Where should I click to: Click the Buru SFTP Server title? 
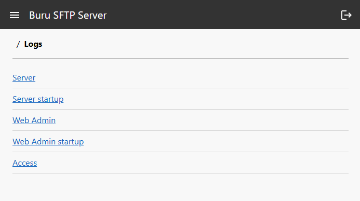click(68, 15)
